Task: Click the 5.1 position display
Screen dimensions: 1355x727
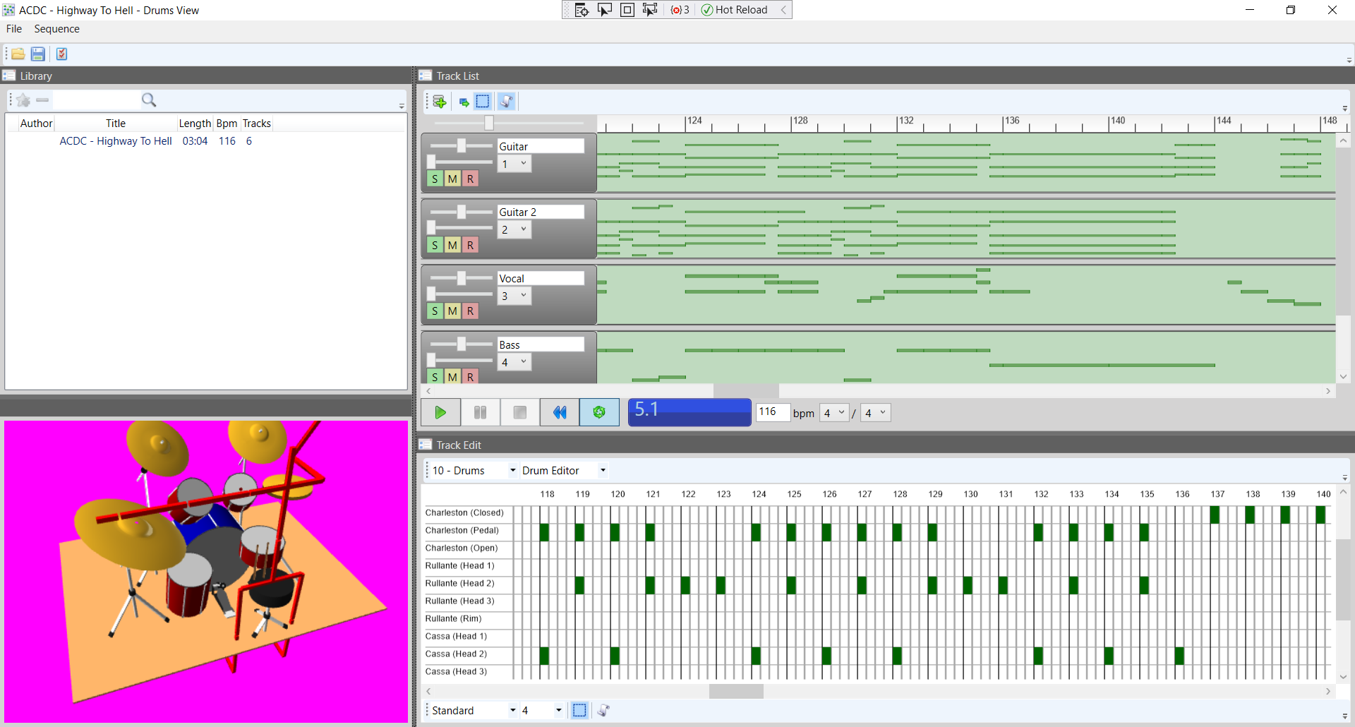Action: pyautogui.click(x=689, y=412)
